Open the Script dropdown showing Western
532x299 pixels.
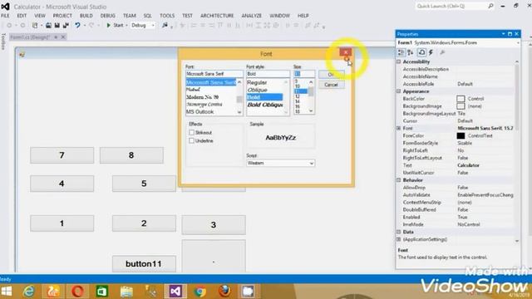(x=281, y=163)
